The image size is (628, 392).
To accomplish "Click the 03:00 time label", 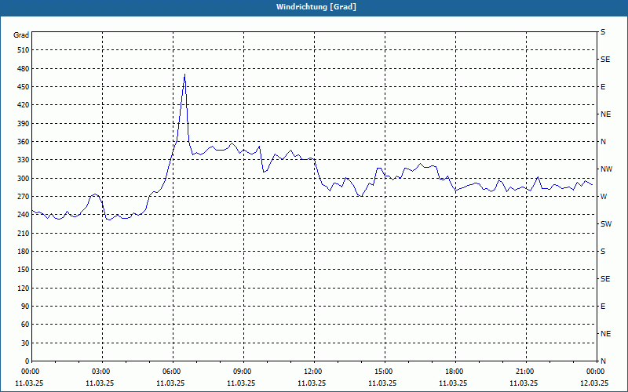I will [x=103, y=372].
